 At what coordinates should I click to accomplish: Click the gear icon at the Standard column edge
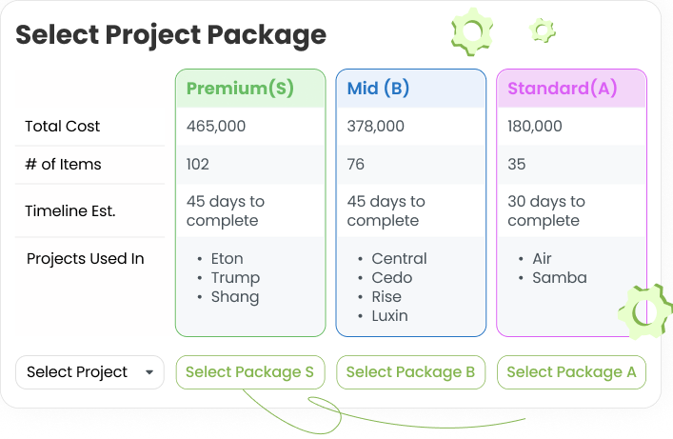[646, 311]
